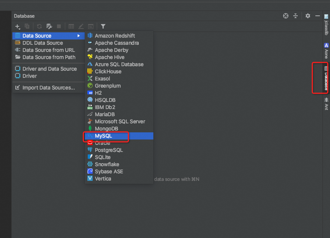Click the Filter funnel icon
This screenshot has width=330, height=238.
(x=103, y=26)
